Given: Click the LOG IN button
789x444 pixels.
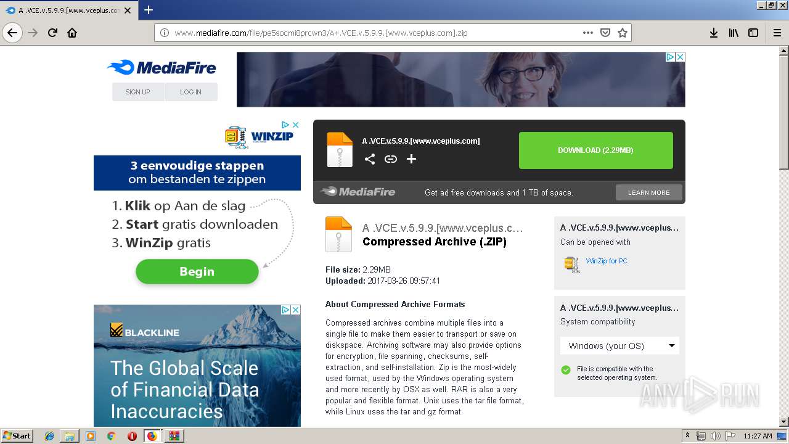Looking at the screenshot, I should click(x=191, y=92).
